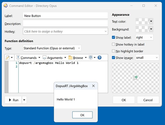Expand the @ codes dropdown arrow
The image size is (165, 125).
pyautogui.click(x=94, y=57)
